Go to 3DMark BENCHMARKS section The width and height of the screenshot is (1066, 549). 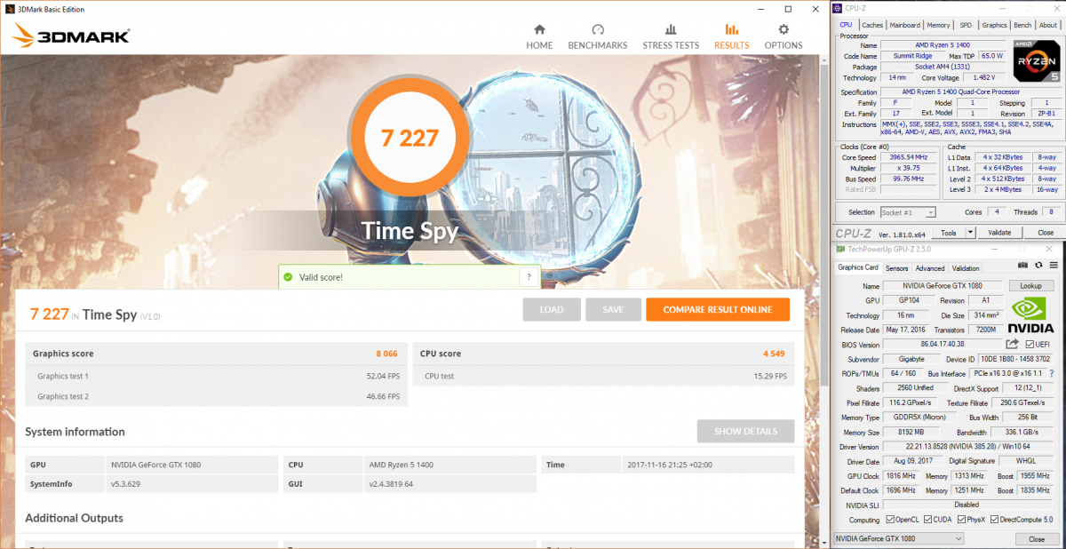pyautogui.click(x=597, y=36)
